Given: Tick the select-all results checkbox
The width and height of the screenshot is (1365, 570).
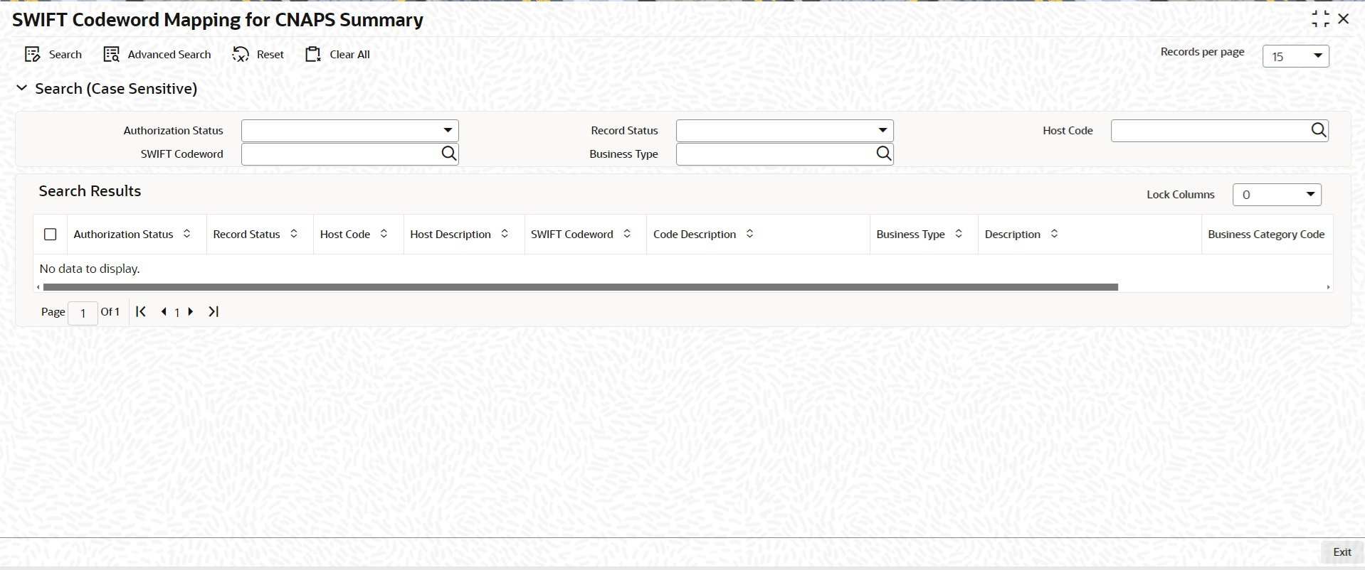Looking at the screenshot, I should [x=51, y=234].
